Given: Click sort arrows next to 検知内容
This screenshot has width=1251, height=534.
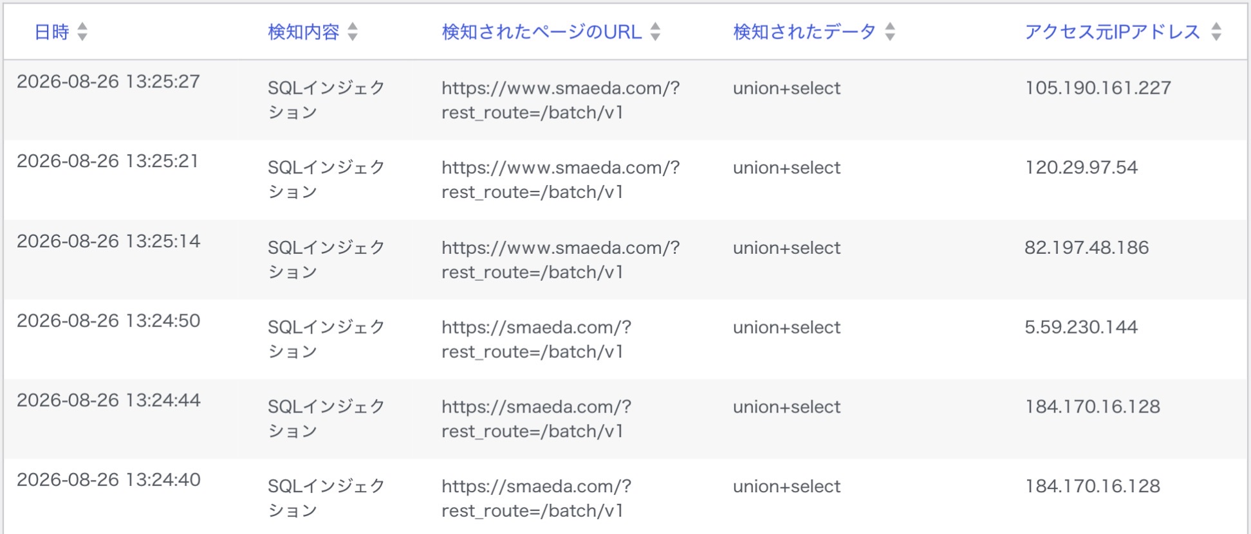Looking at the screenshot, I should [353, 31].
